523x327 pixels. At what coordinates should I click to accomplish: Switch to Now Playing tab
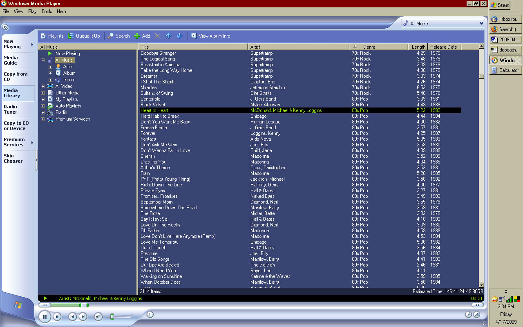pos(18,44)
